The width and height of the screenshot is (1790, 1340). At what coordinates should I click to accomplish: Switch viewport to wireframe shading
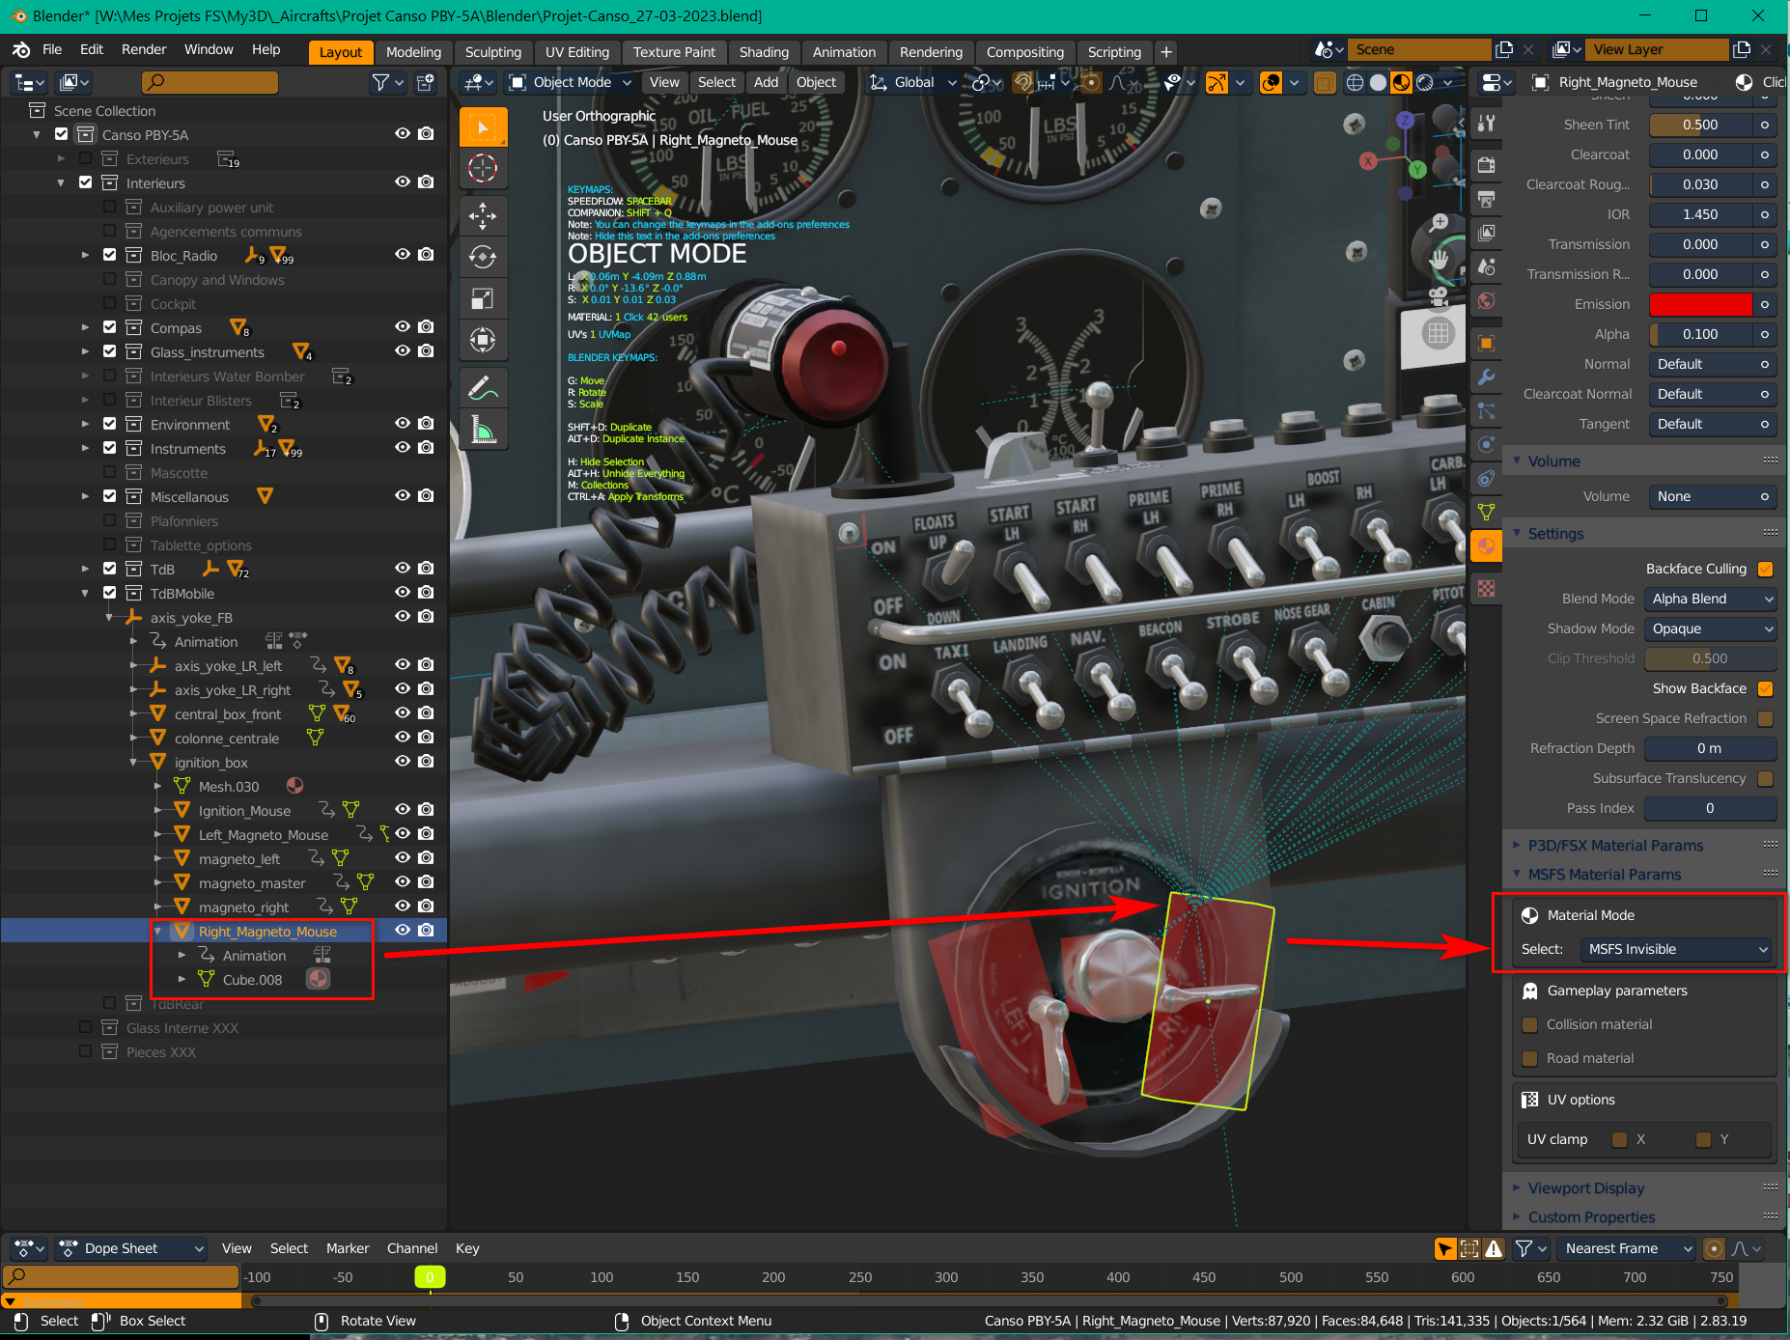(x=1356, y=83)
